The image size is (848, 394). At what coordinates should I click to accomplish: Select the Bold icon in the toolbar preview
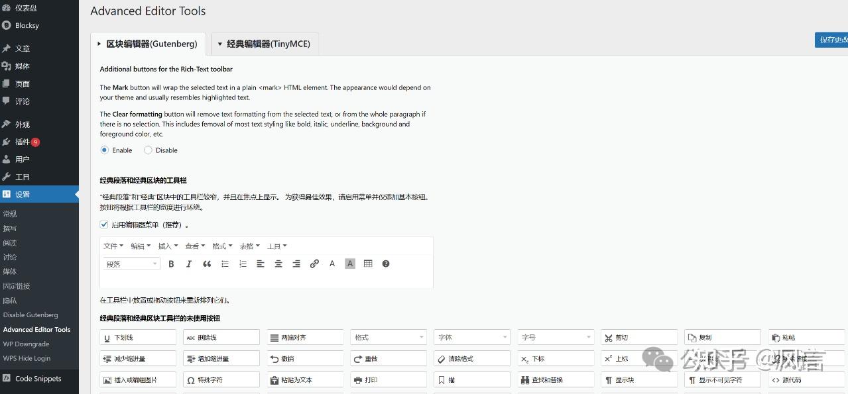coord(172,264)
